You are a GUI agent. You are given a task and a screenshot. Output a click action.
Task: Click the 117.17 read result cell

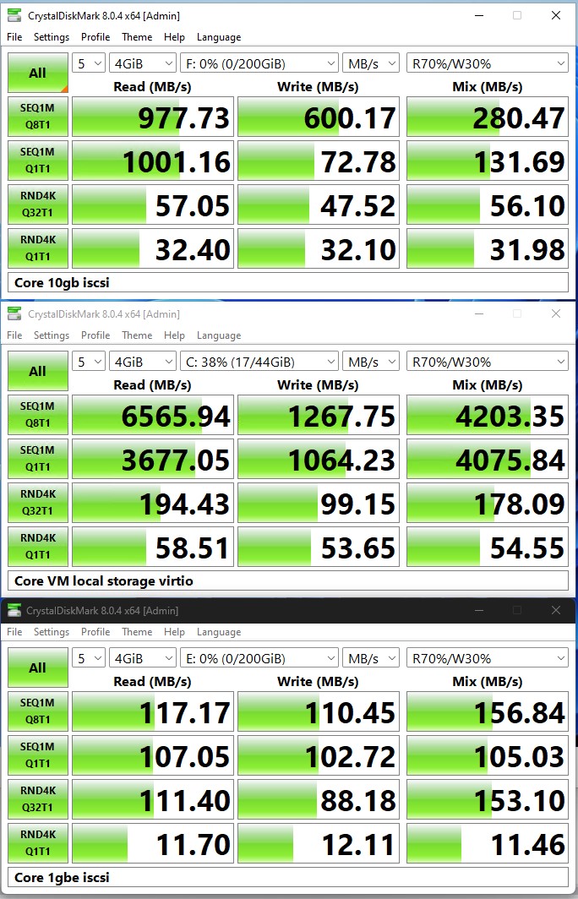(152, 711)
